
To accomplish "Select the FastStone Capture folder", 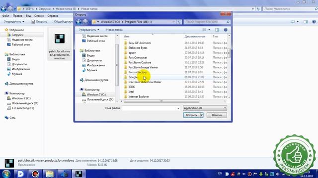I will click(140, 63).
